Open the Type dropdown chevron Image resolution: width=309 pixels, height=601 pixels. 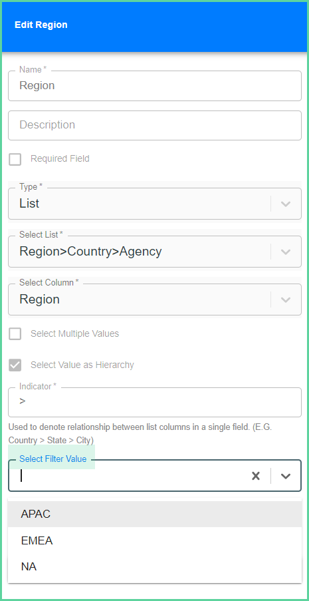click(x=286, y=204)
